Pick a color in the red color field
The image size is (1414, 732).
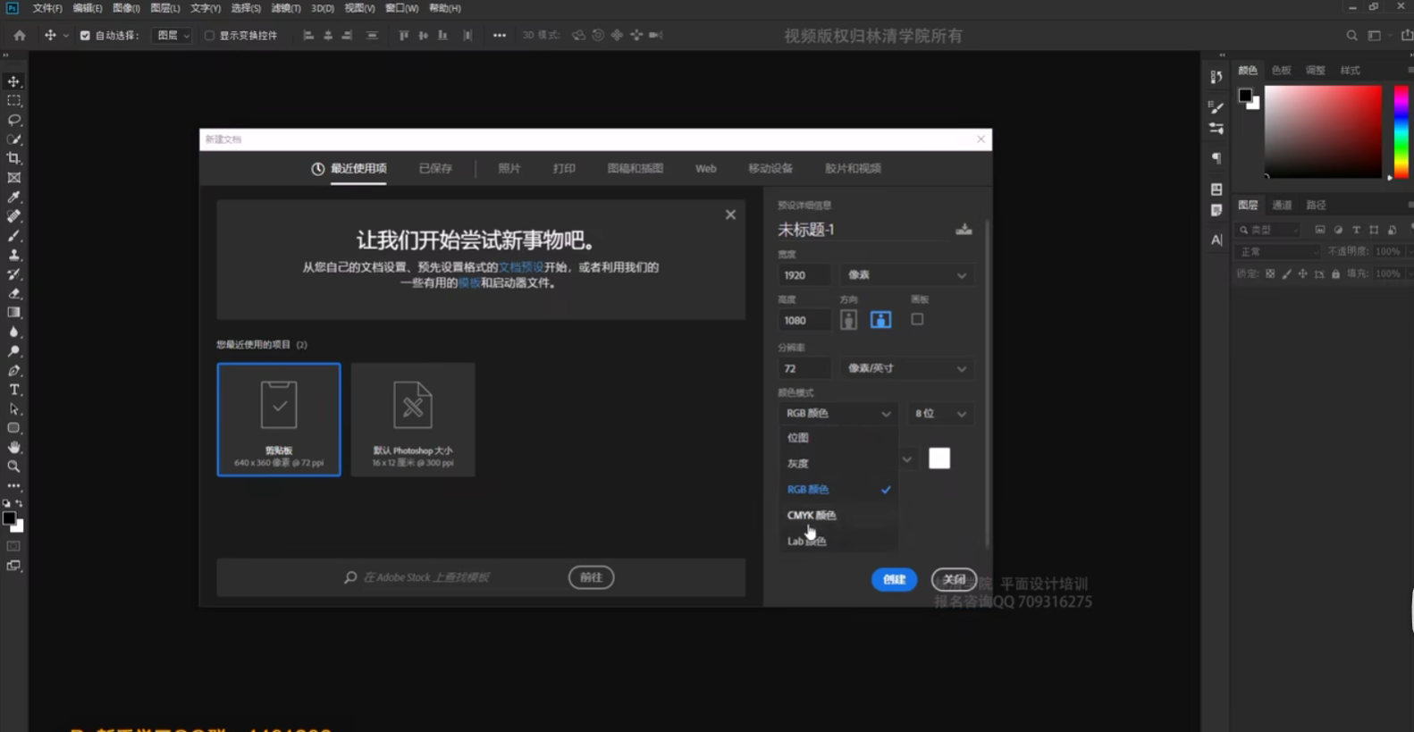coord(1323,132)
